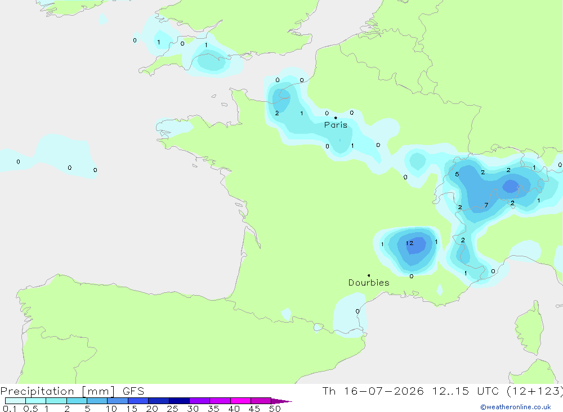Click the 16-07-2026 forecast date text
563x412 pixels.
click(x=384, y=391)
